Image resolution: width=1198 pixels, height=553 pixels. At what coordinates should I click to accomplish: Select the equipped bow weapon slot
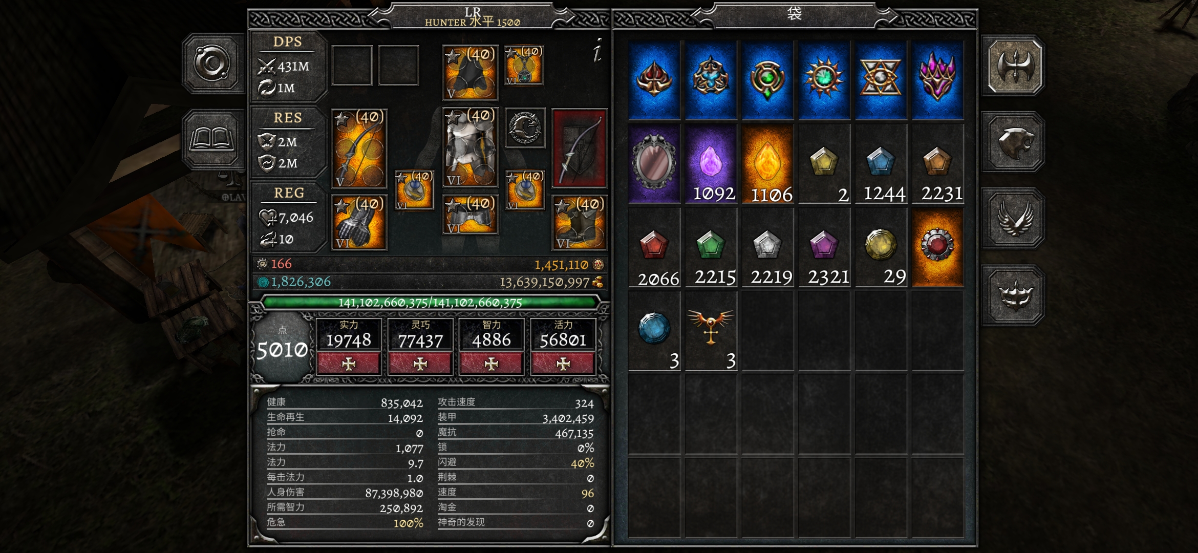tap(359, 148)
